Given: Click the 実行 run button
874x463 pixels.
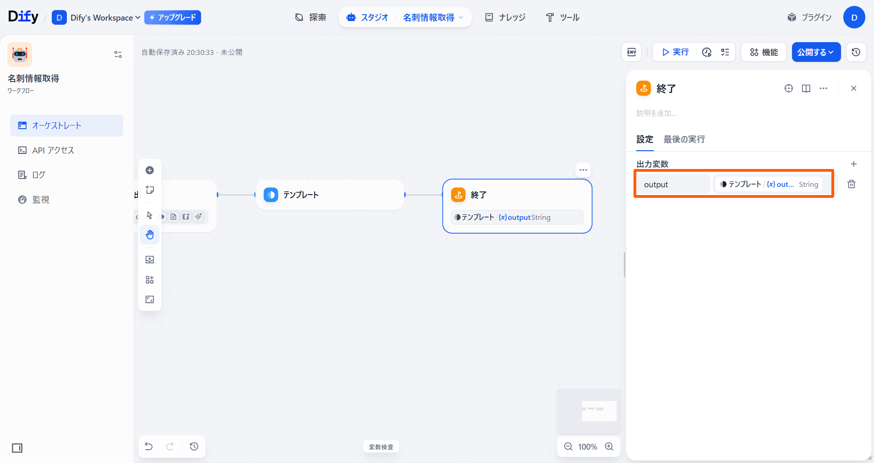Looking at the screenshot, I should (x=675, y=52).
